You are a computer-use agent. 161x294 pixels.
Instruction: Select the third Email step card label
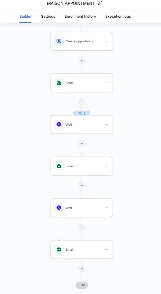tap(70, 249)
